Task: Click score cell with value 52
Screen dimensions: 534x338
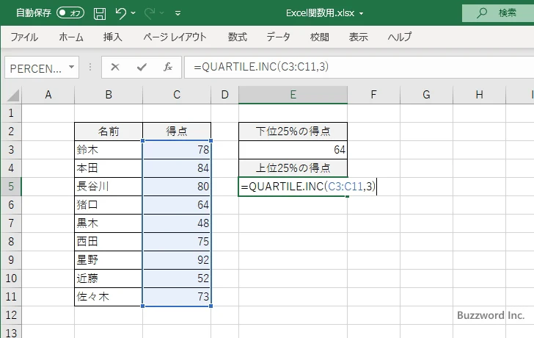Action: pos(176,278)
